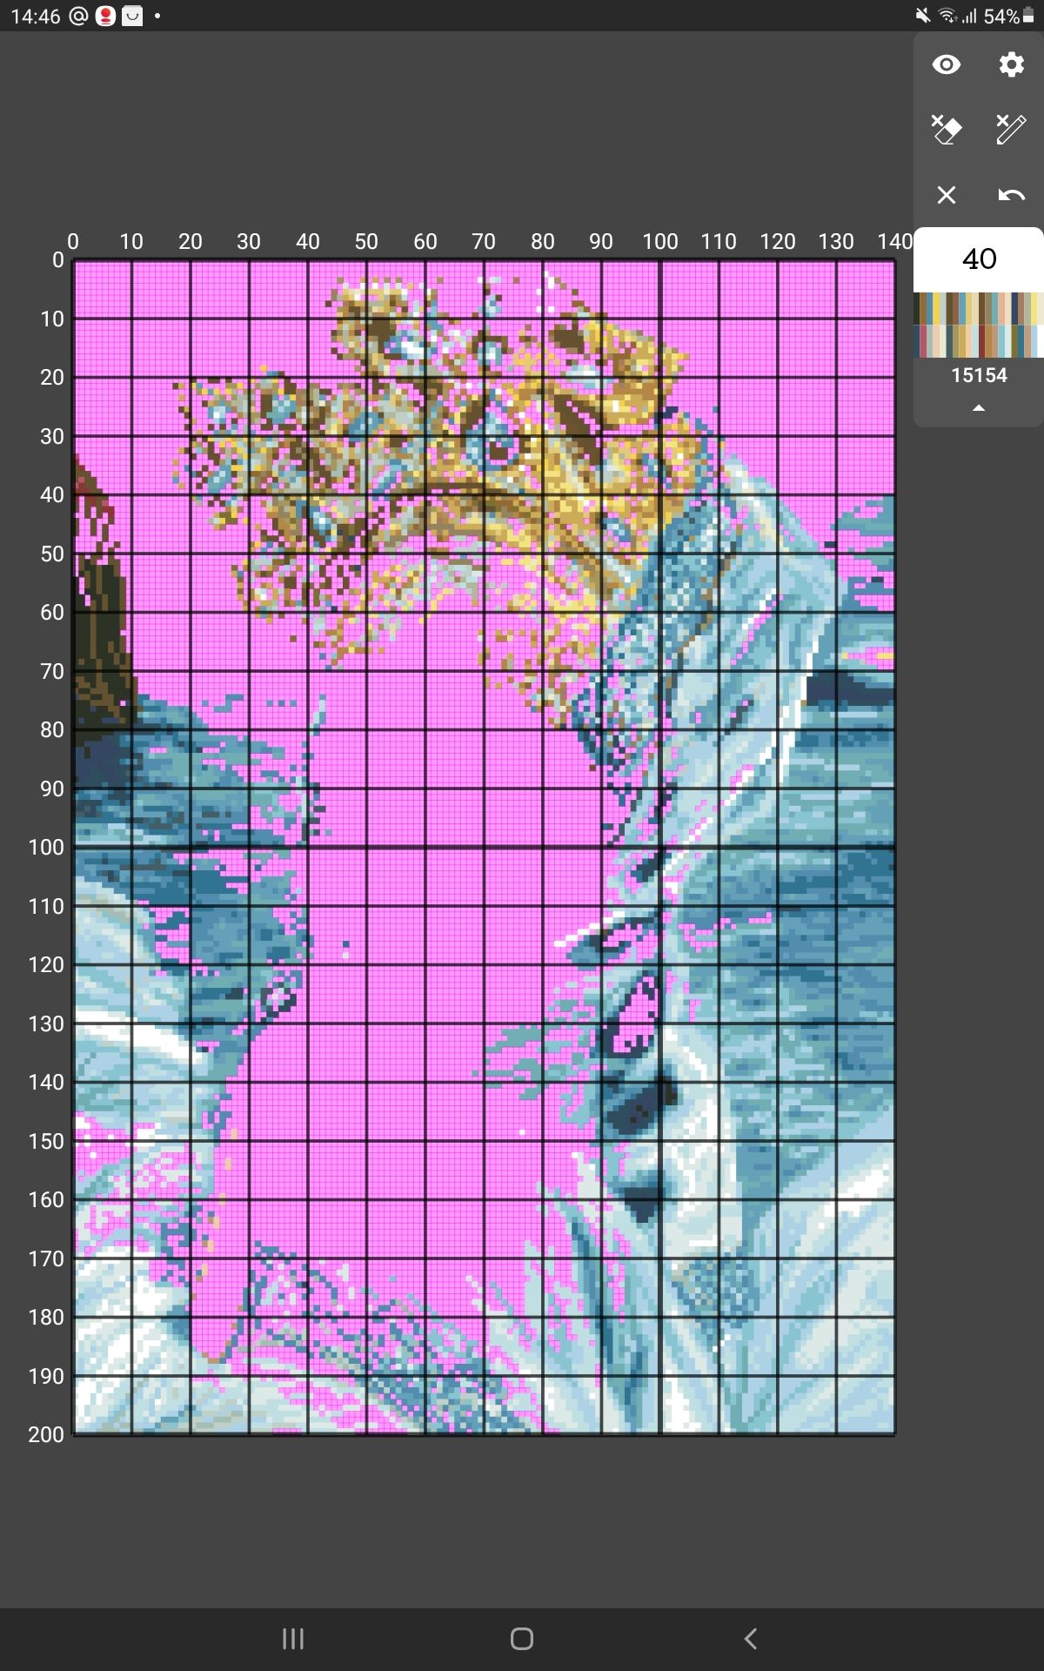Open the multicolor palette strip

979,325
